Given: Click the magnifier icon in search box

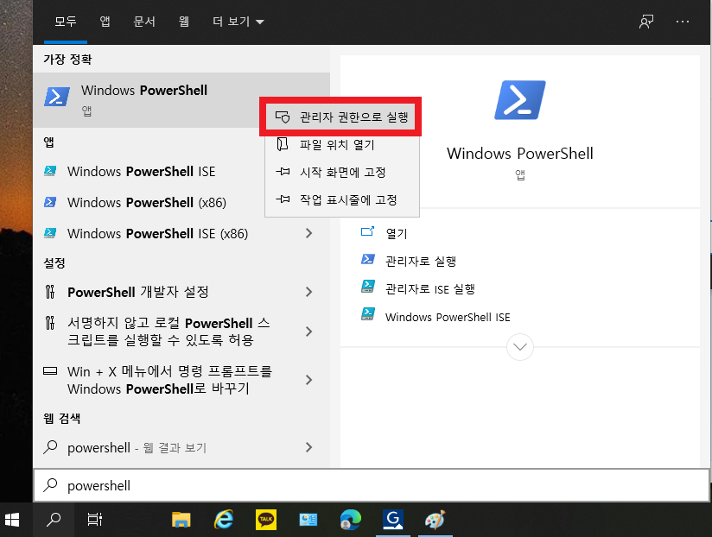Looking at the screenshot, I should [x=50, y=485].
